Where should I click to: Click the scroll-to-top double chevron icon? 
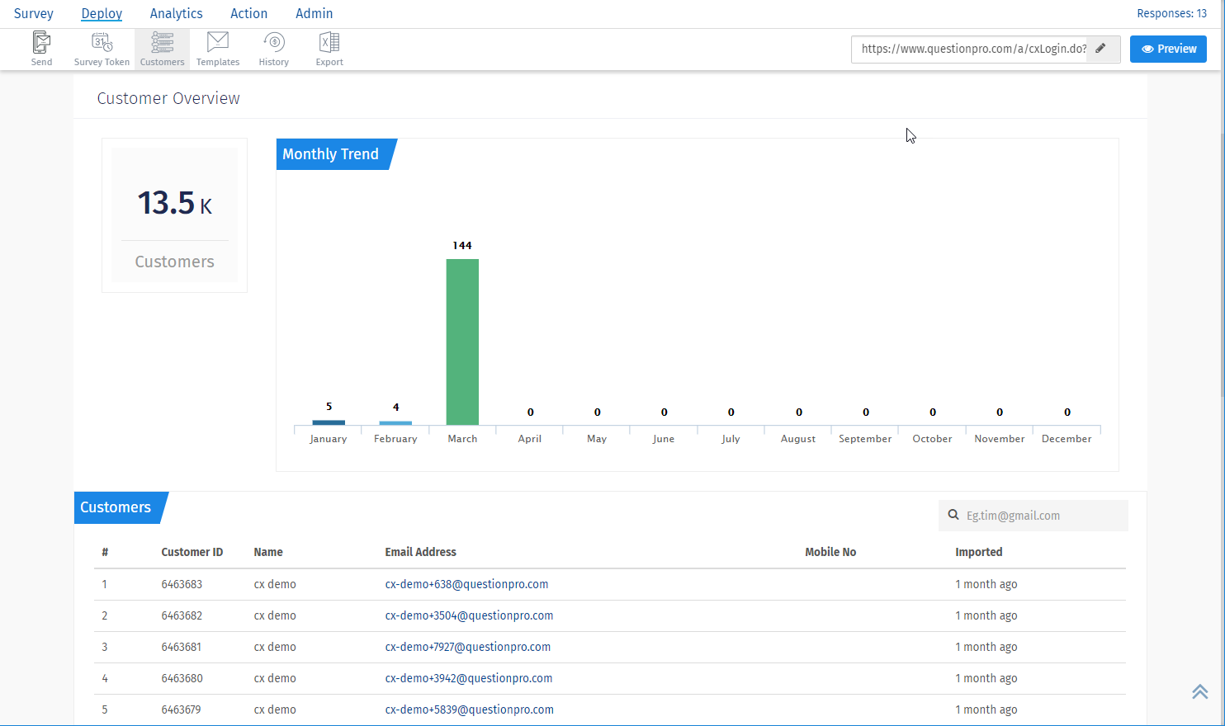pyautogui.click(x=1199, y=691)
